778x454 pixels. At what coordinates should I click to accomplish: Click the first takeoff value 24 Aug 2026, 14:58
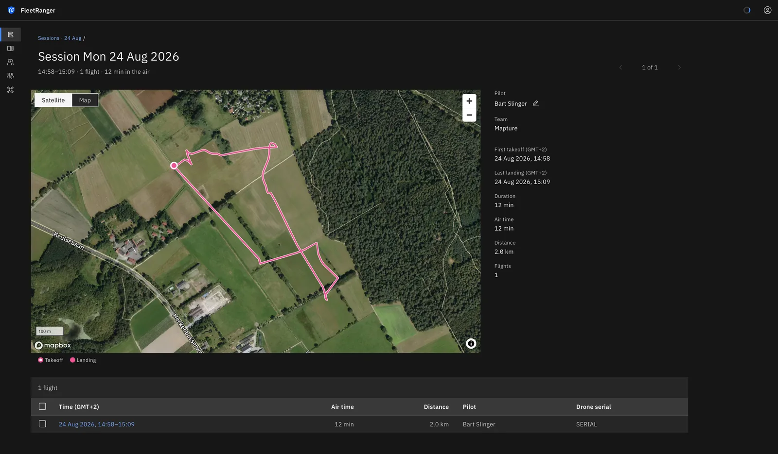pos(522,159)
